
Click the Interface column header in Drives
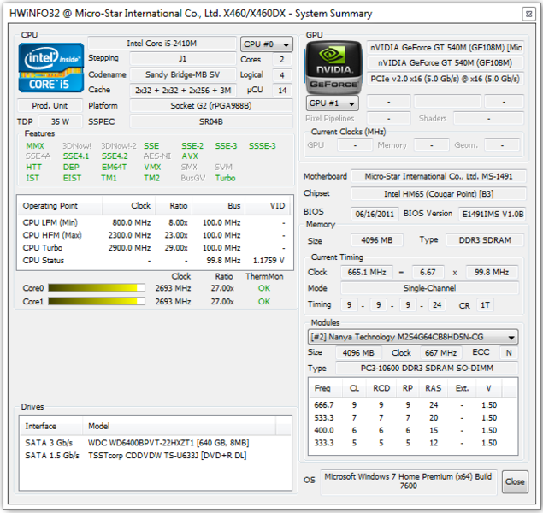(x=51, y=426)
